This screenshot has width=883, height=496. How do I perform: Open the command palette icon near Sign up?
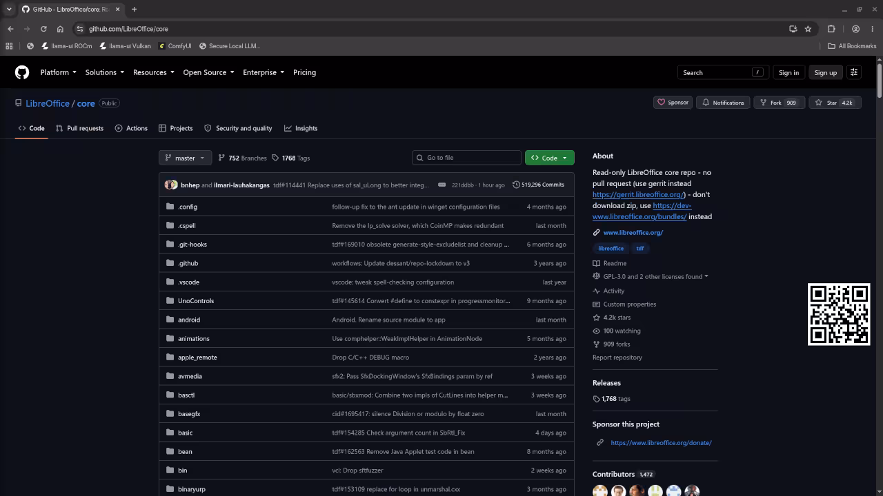click(853, 72)
